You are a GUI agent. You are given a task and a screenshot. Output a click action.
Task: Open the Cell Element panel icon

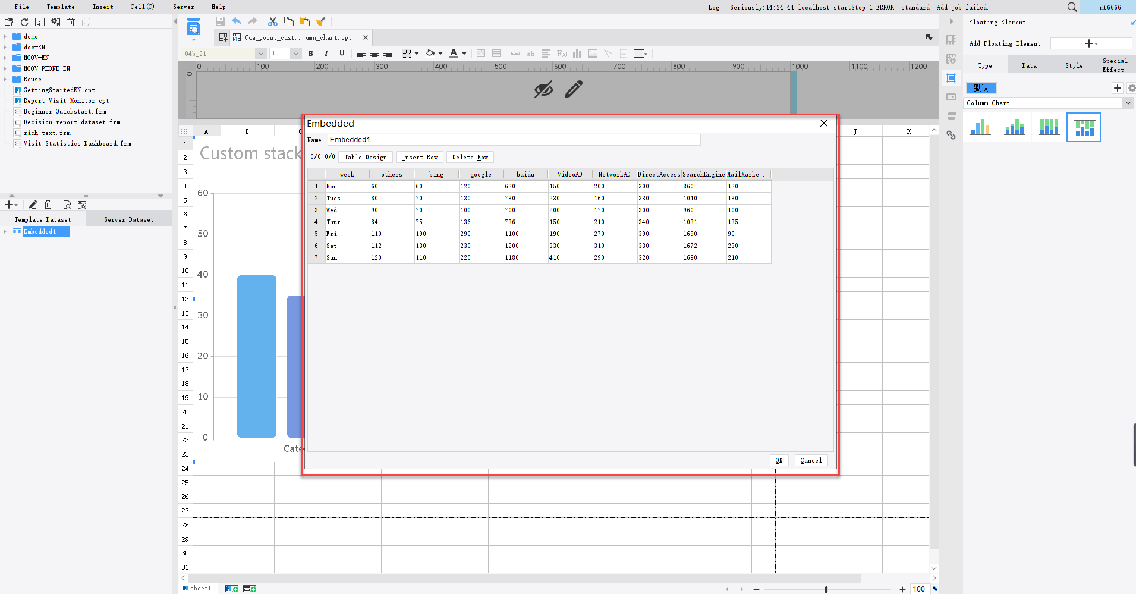pyautogui.click(x=951, y=40)
